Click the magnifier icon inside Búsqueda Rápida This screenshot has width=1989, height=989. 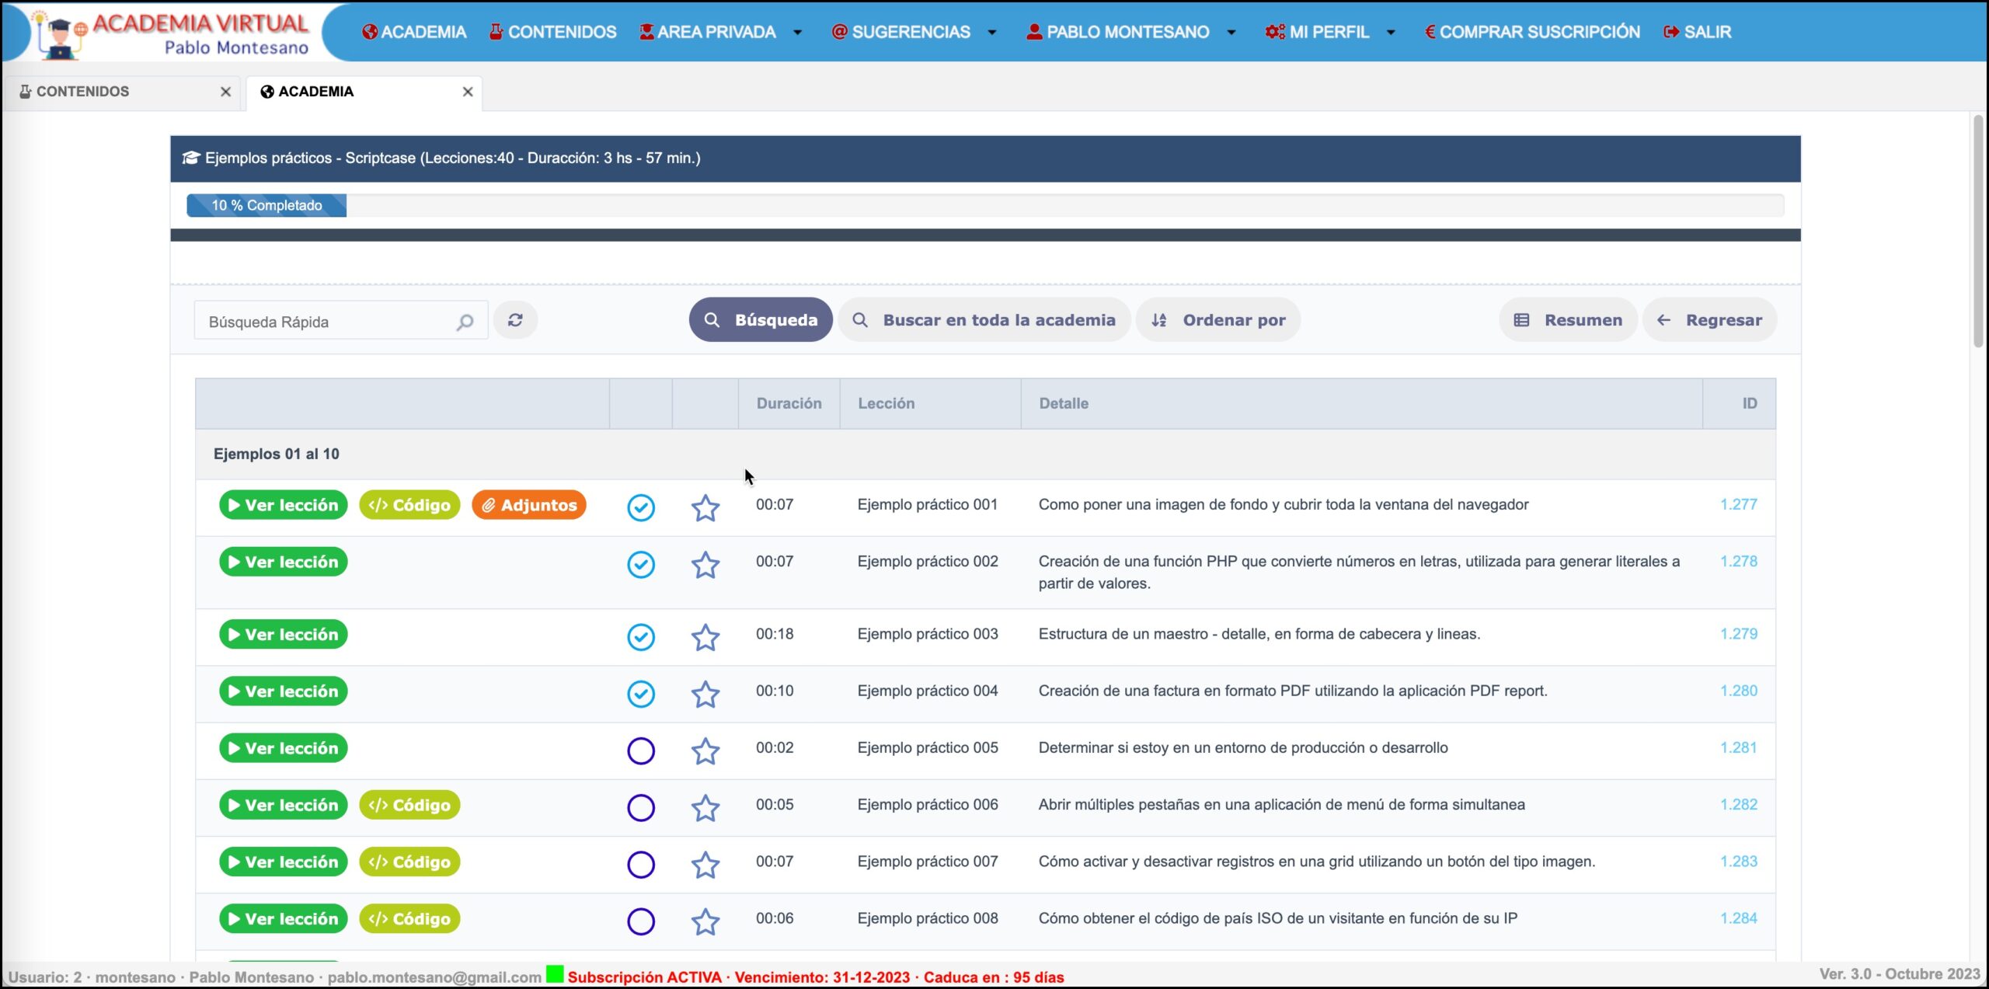click(x=465, y=322)
